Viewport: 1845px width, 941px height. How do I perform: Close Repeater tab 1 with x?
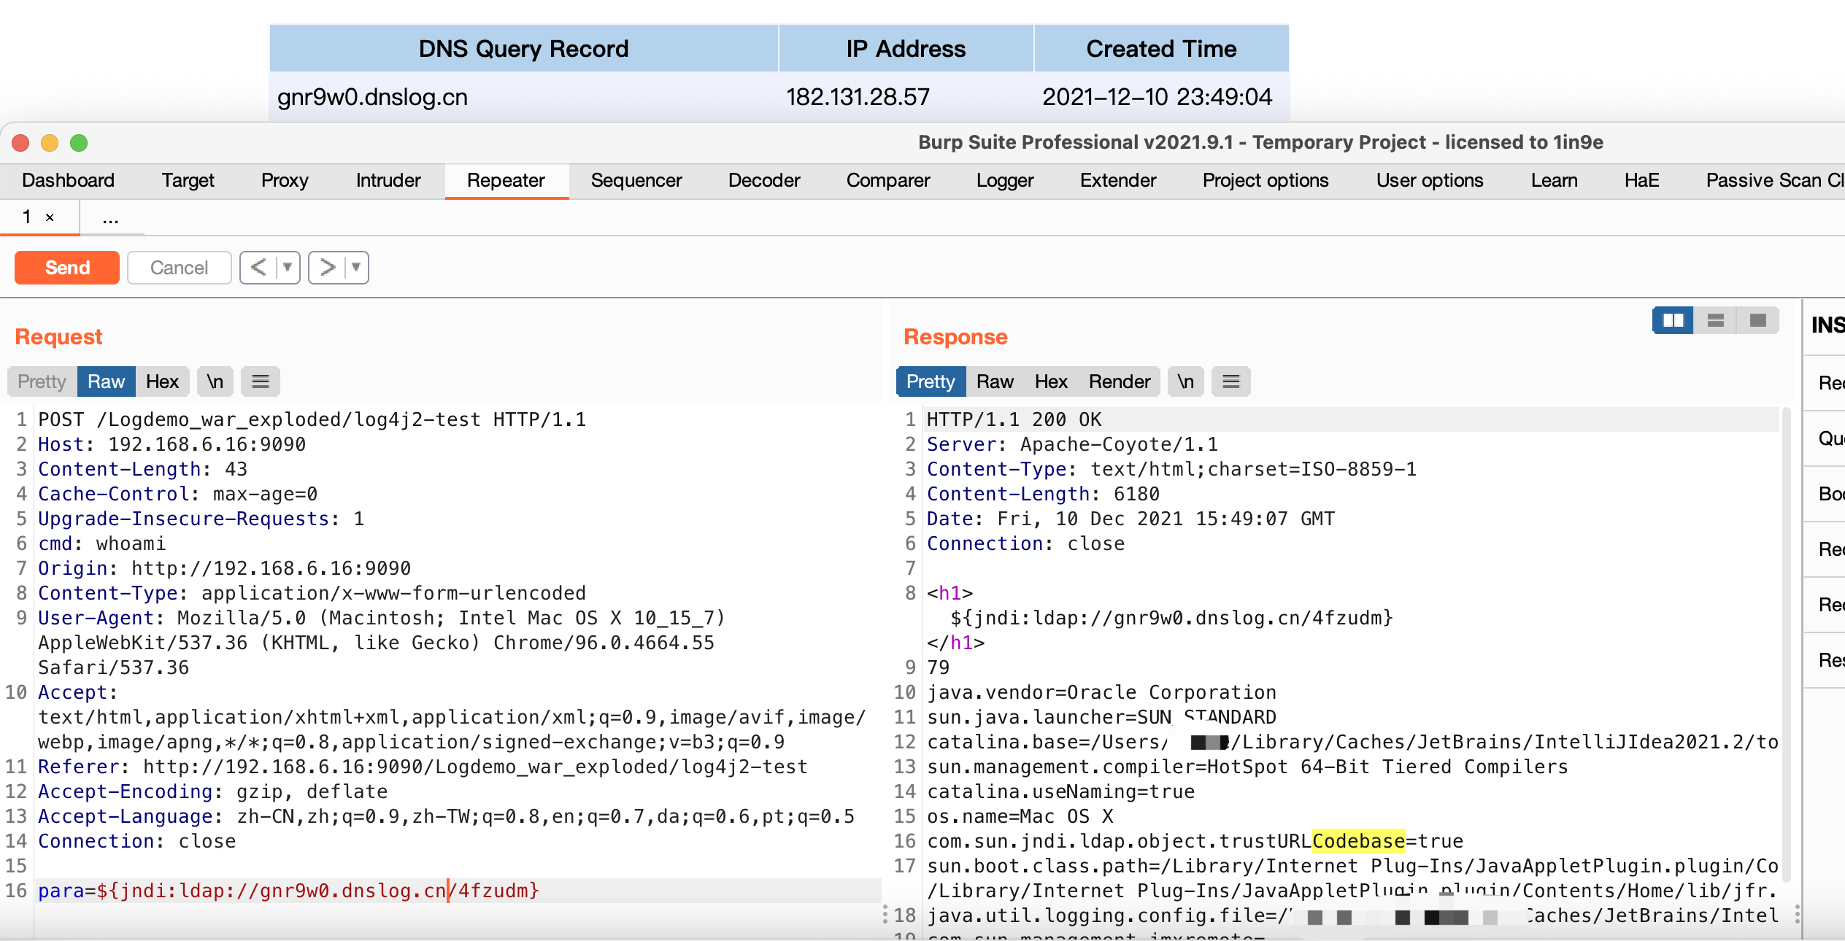click(50, 217)
